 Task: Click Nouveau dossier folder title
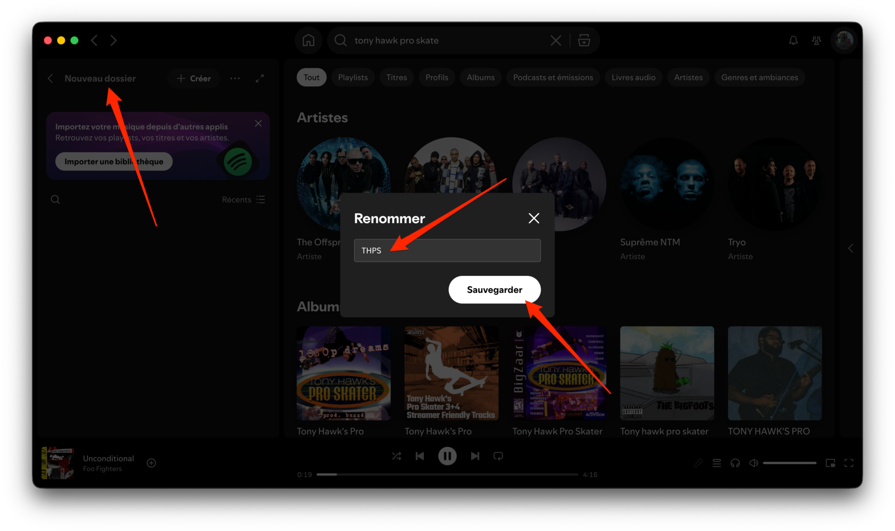click(100, 78)
